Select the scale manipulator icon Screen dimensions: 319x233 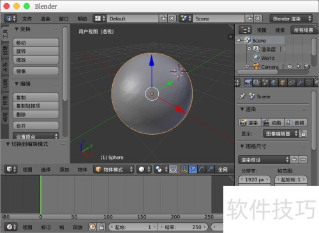point(211,169)
